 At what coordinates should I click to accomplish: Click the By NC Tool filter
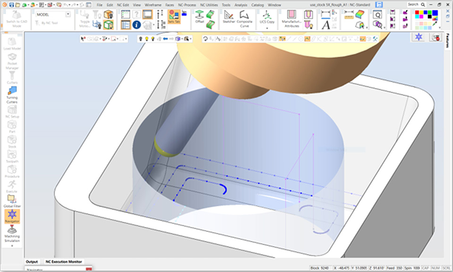point(47,23)
